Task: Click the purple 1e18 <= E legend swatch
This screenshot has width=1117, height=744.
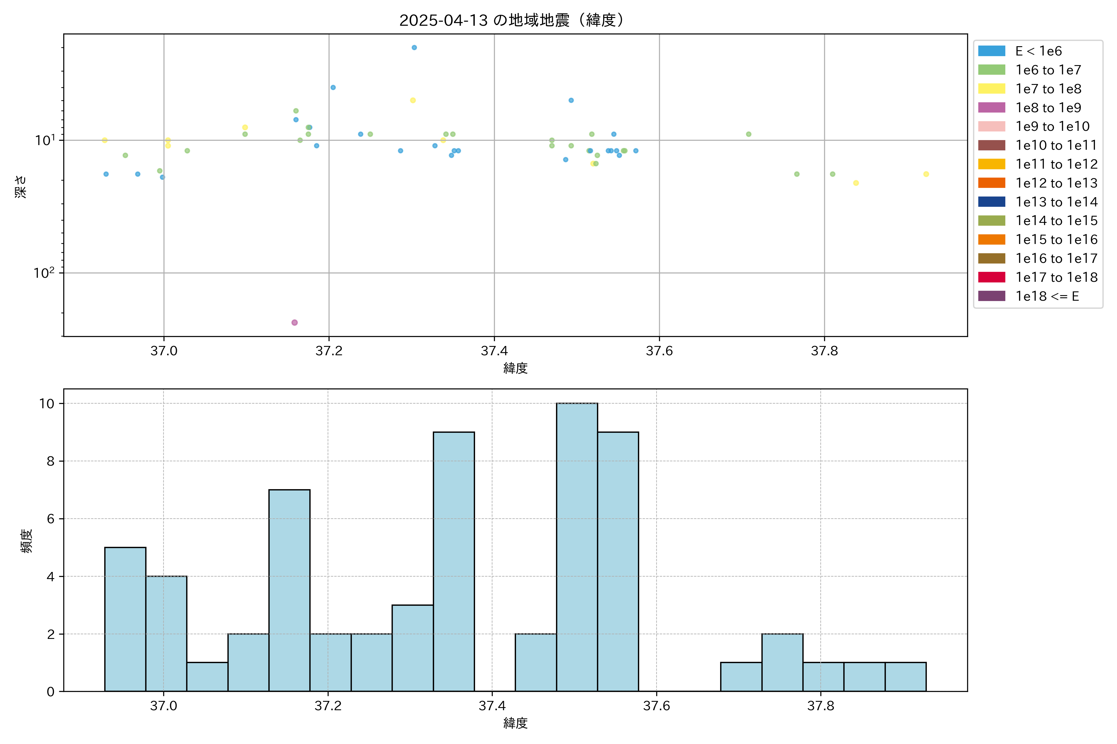Action: click(992, 296)
